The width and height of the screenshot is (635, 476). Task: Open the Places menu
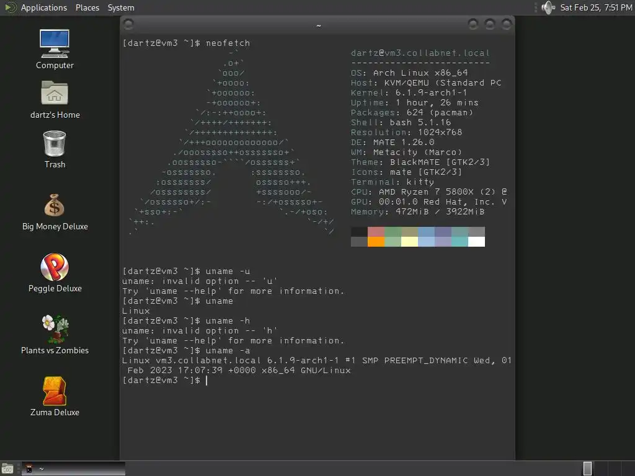[87, 7]
